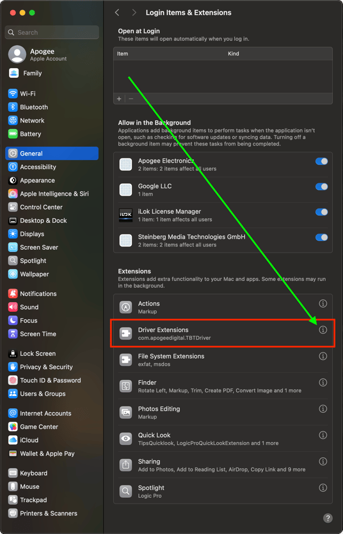Go forward with the right chevron
This screenshot has height=534, width=343.
click(x=134, y=12)
